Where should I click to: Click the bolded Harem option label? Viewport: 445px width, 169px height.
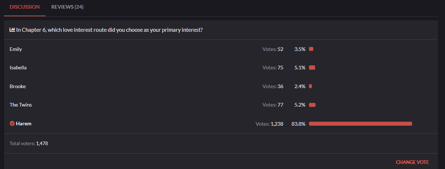pyautogui.click(x=24, y=123)
